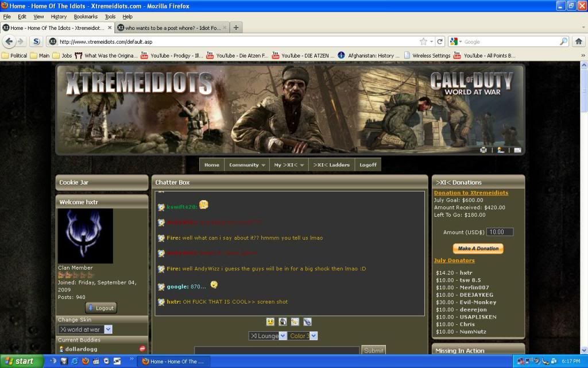
Task: Click the Firefox home button
Action: (x=578, y=41)
